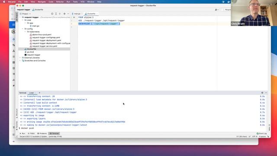Open the Event Log
Viewport: 277px width, 156px height.
pos(261,133)
